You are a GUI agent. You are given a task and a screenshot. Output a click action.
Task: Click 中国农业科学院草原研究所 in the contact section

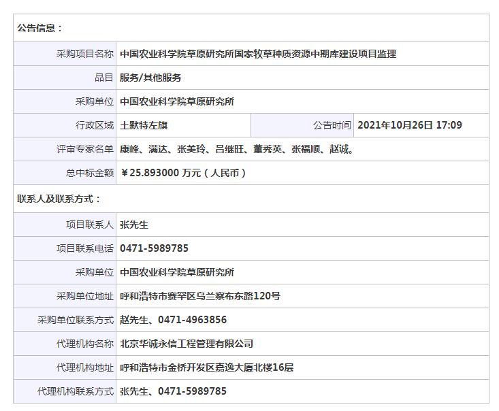point(177,272)
